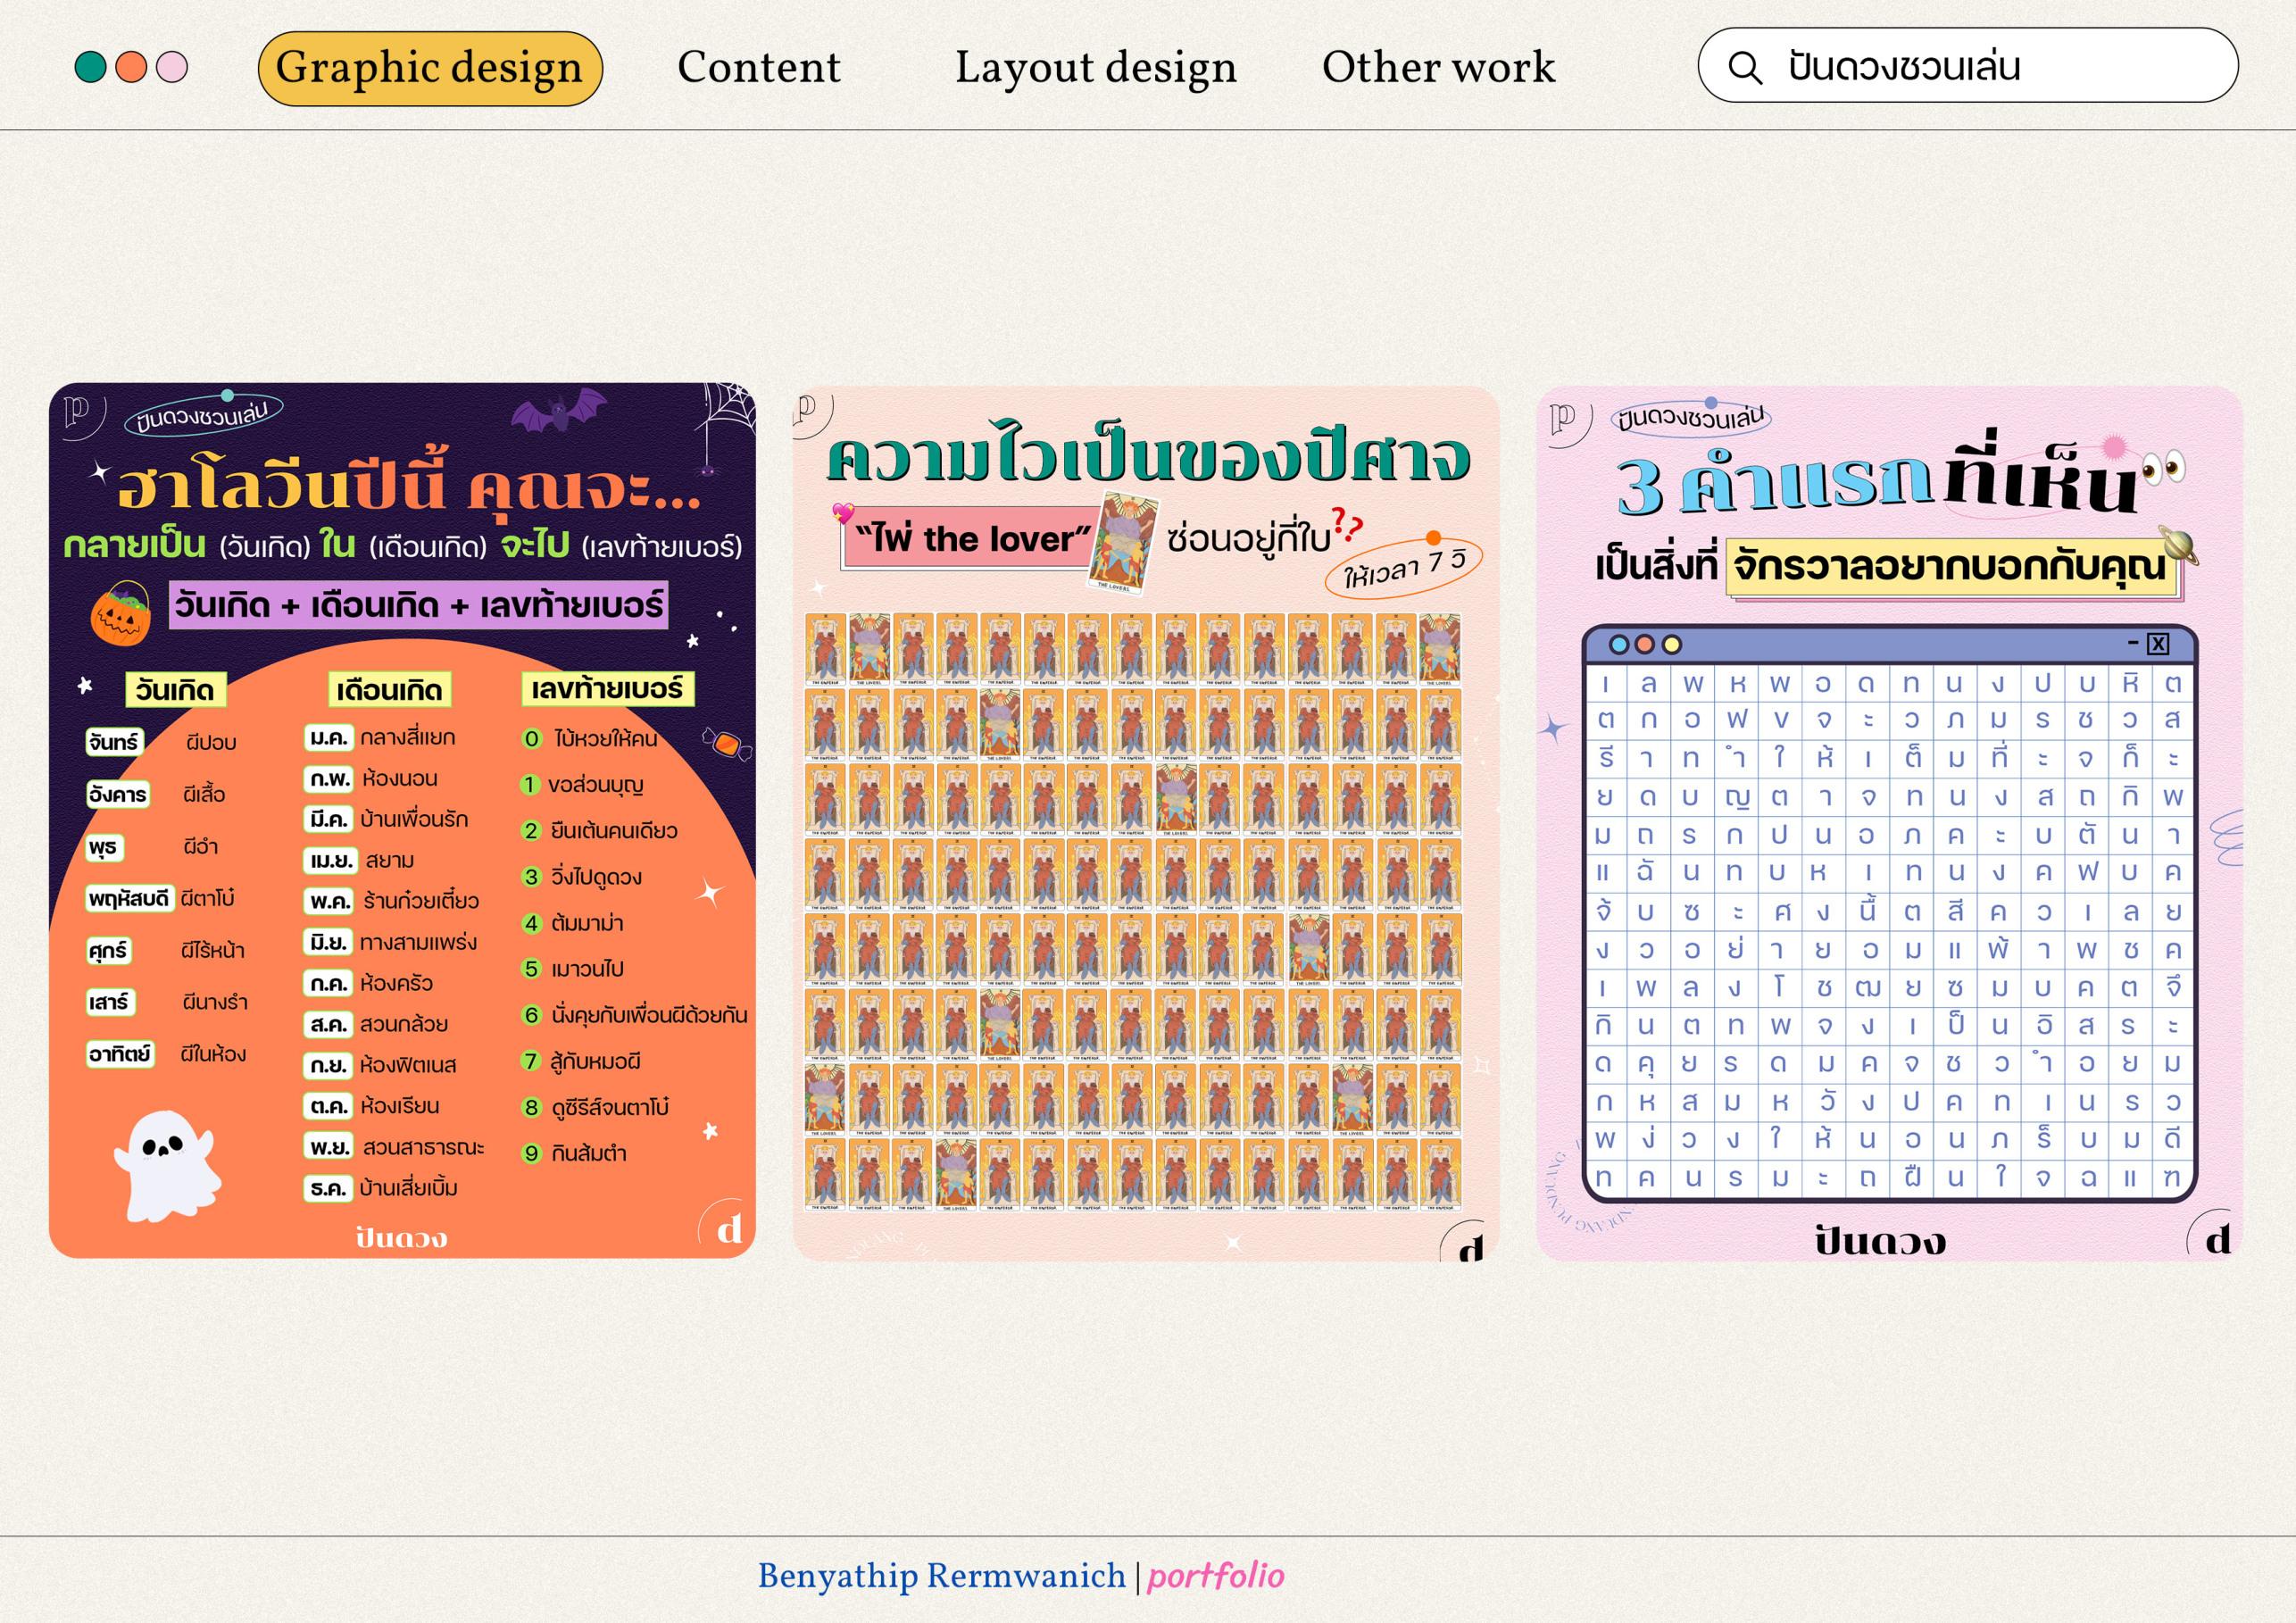
Task: Click the Saturn planet icon
Action: 2180,545
